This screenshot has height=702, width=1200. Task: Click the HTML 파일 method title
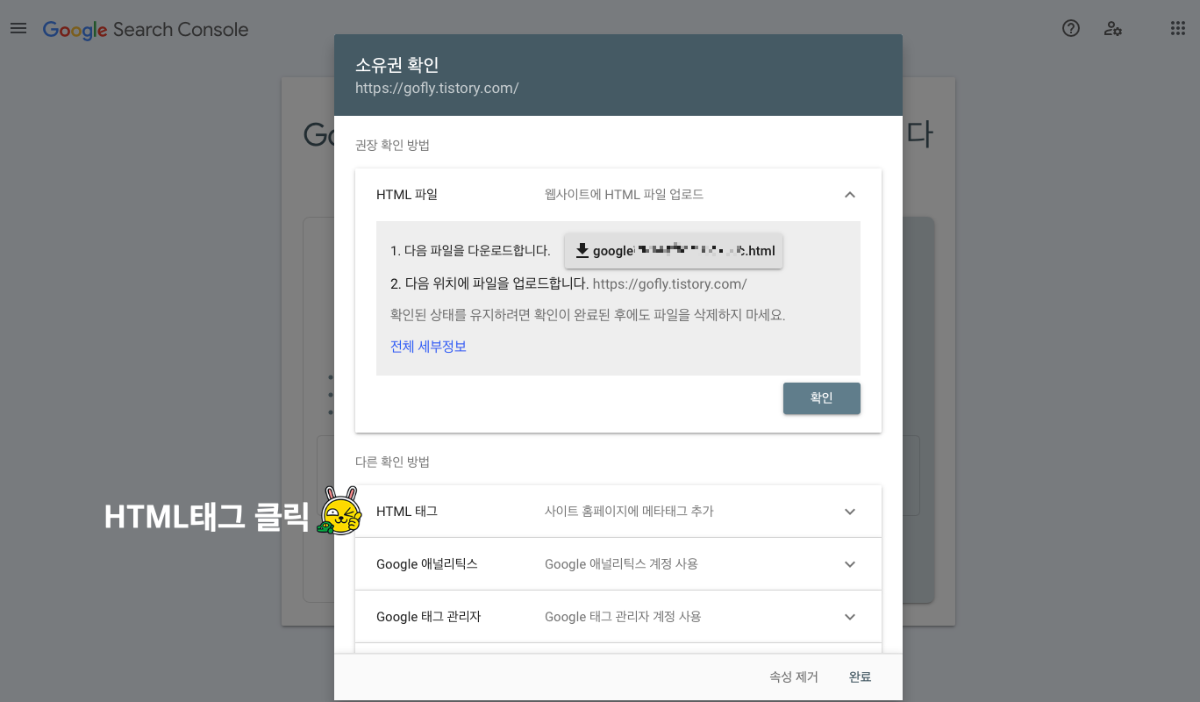(x=407, y=195)
